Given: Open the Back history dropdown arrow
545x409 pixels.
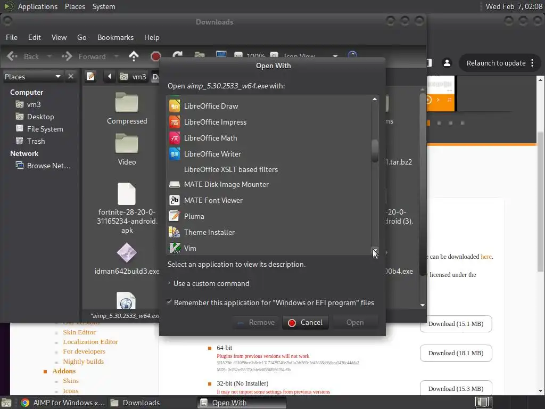Looking at the screenshot, I should click(49, 56).
